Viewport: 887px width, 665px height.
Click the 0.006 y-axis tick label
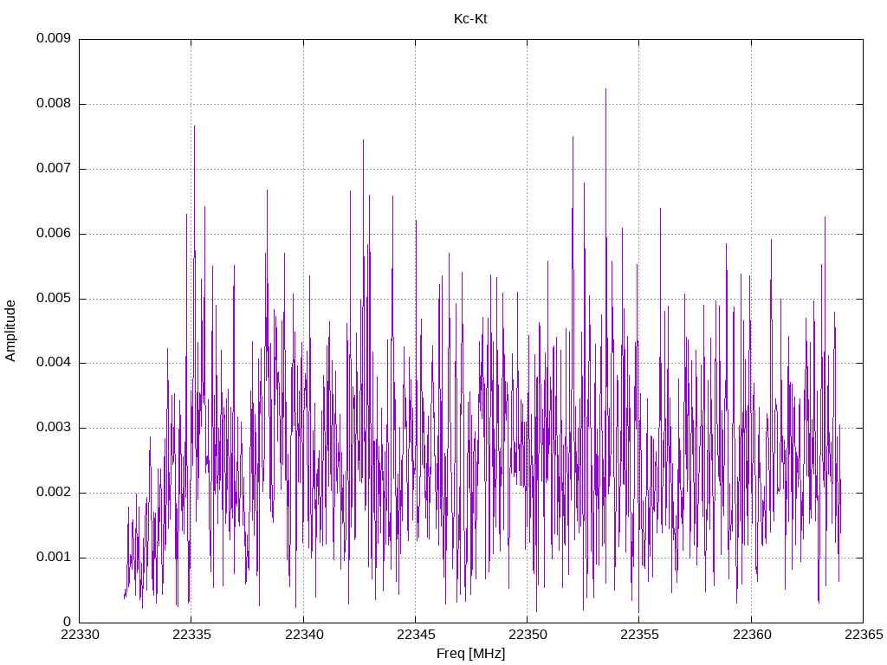[x=54, y=233]
